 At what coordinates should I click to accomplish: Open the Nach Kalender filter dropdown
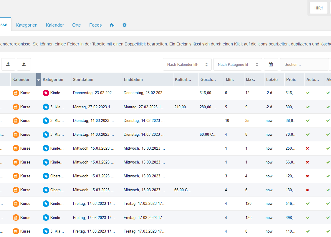click(x=187, y=64)
